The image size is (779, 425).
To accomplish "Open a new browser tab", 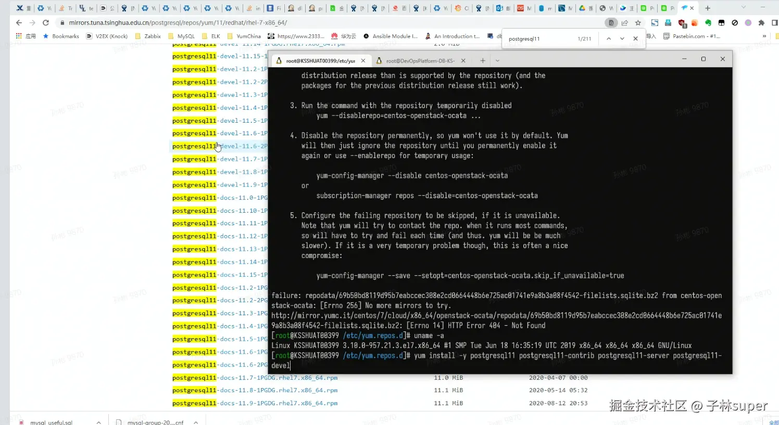I will (708, 8).
